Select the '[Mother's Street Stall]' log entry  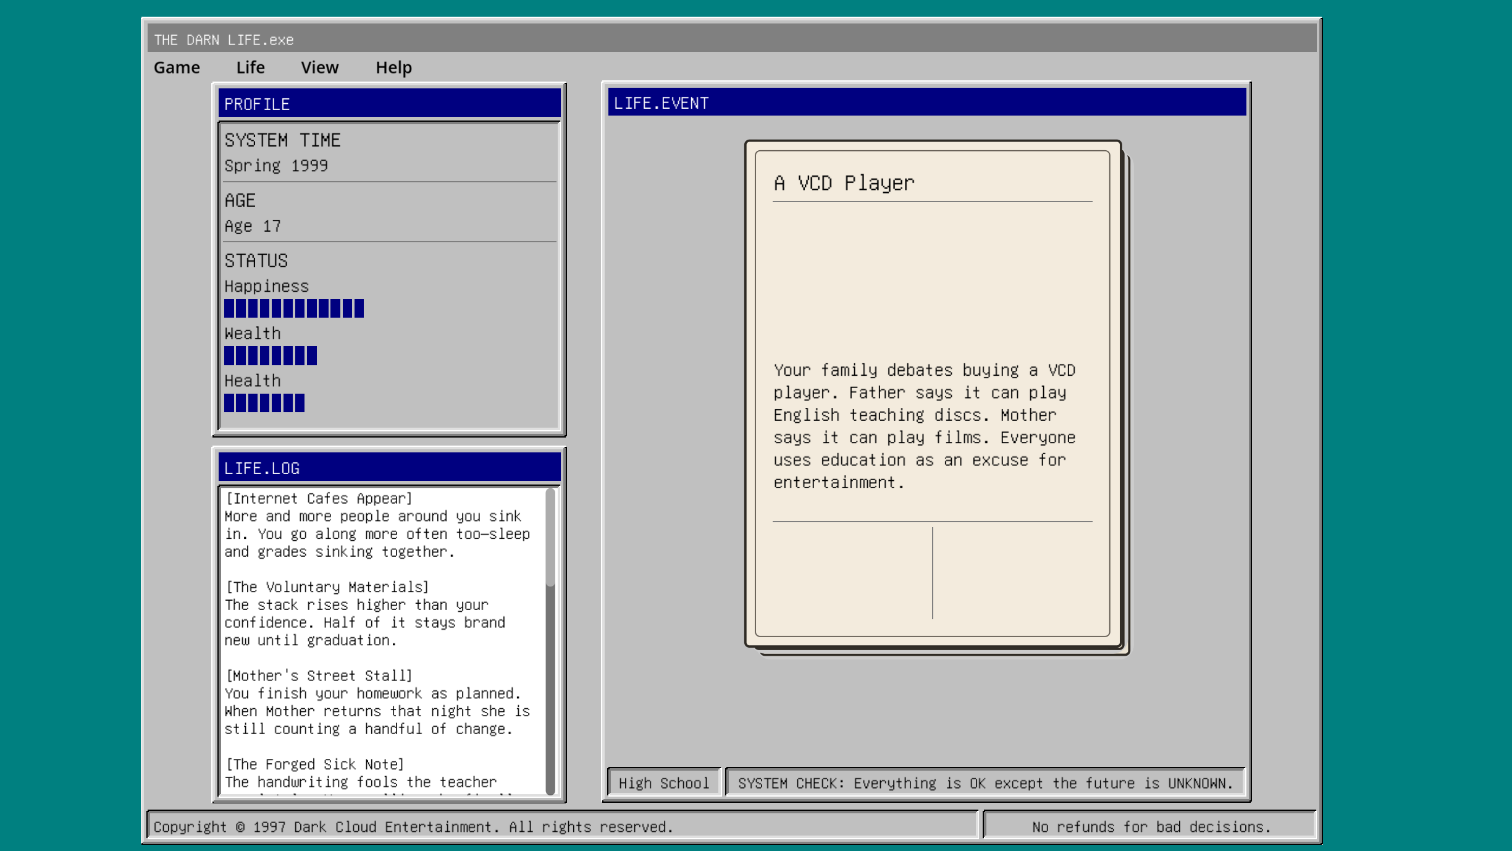point(319,675)
